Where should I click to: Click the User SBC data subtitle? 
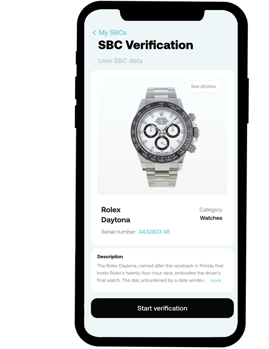[120, 61]
